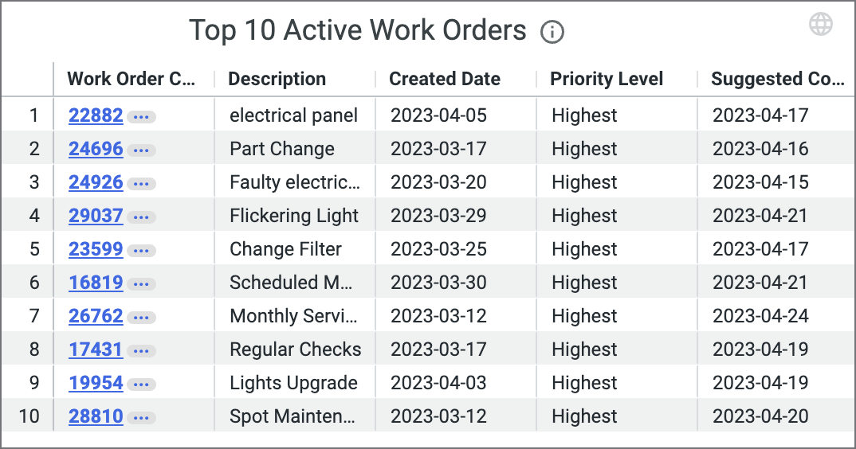The height and width of the screenshot is (449, 856).
Task: Expand the options menu for work order 17431
Action: [141, 351]
